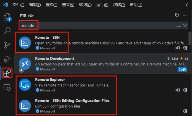Open Remote Explorer extension gear menu
Image resolution: width=192 pixels, height=116 pixels.
[185, 90]
